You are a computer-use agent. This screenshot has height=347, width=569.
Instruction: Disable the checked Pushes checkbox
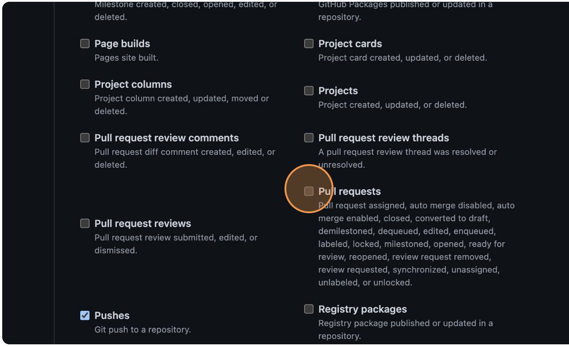tap(85, 315)
